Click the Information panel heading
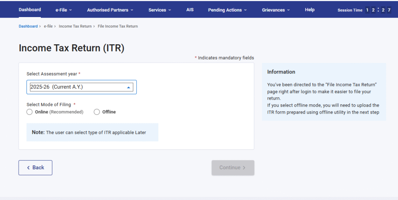Screen dimensions: 398x200 [281, 72]
